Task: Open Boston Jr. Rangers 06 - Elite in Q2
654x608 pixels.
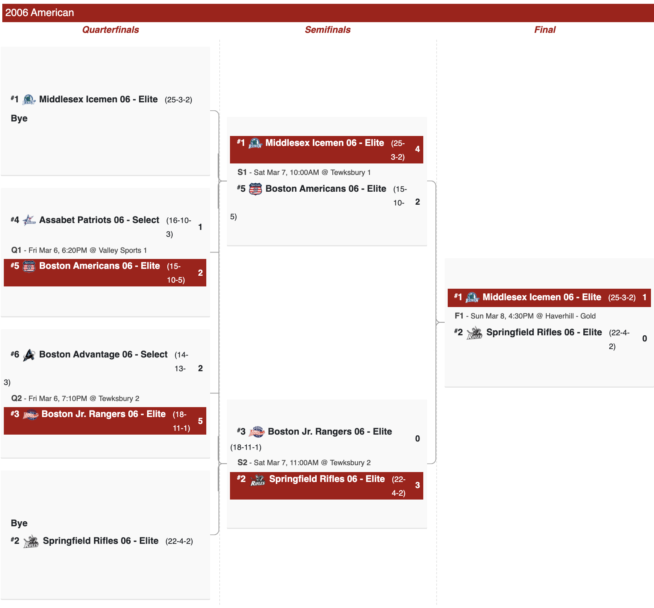Action: coord(104,414)
